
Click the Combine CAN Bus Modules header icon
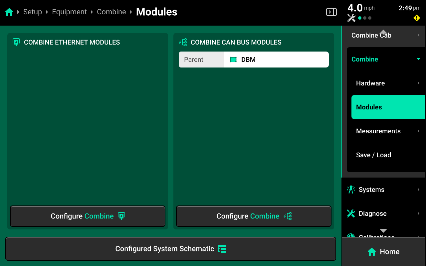tap(183, 42)
